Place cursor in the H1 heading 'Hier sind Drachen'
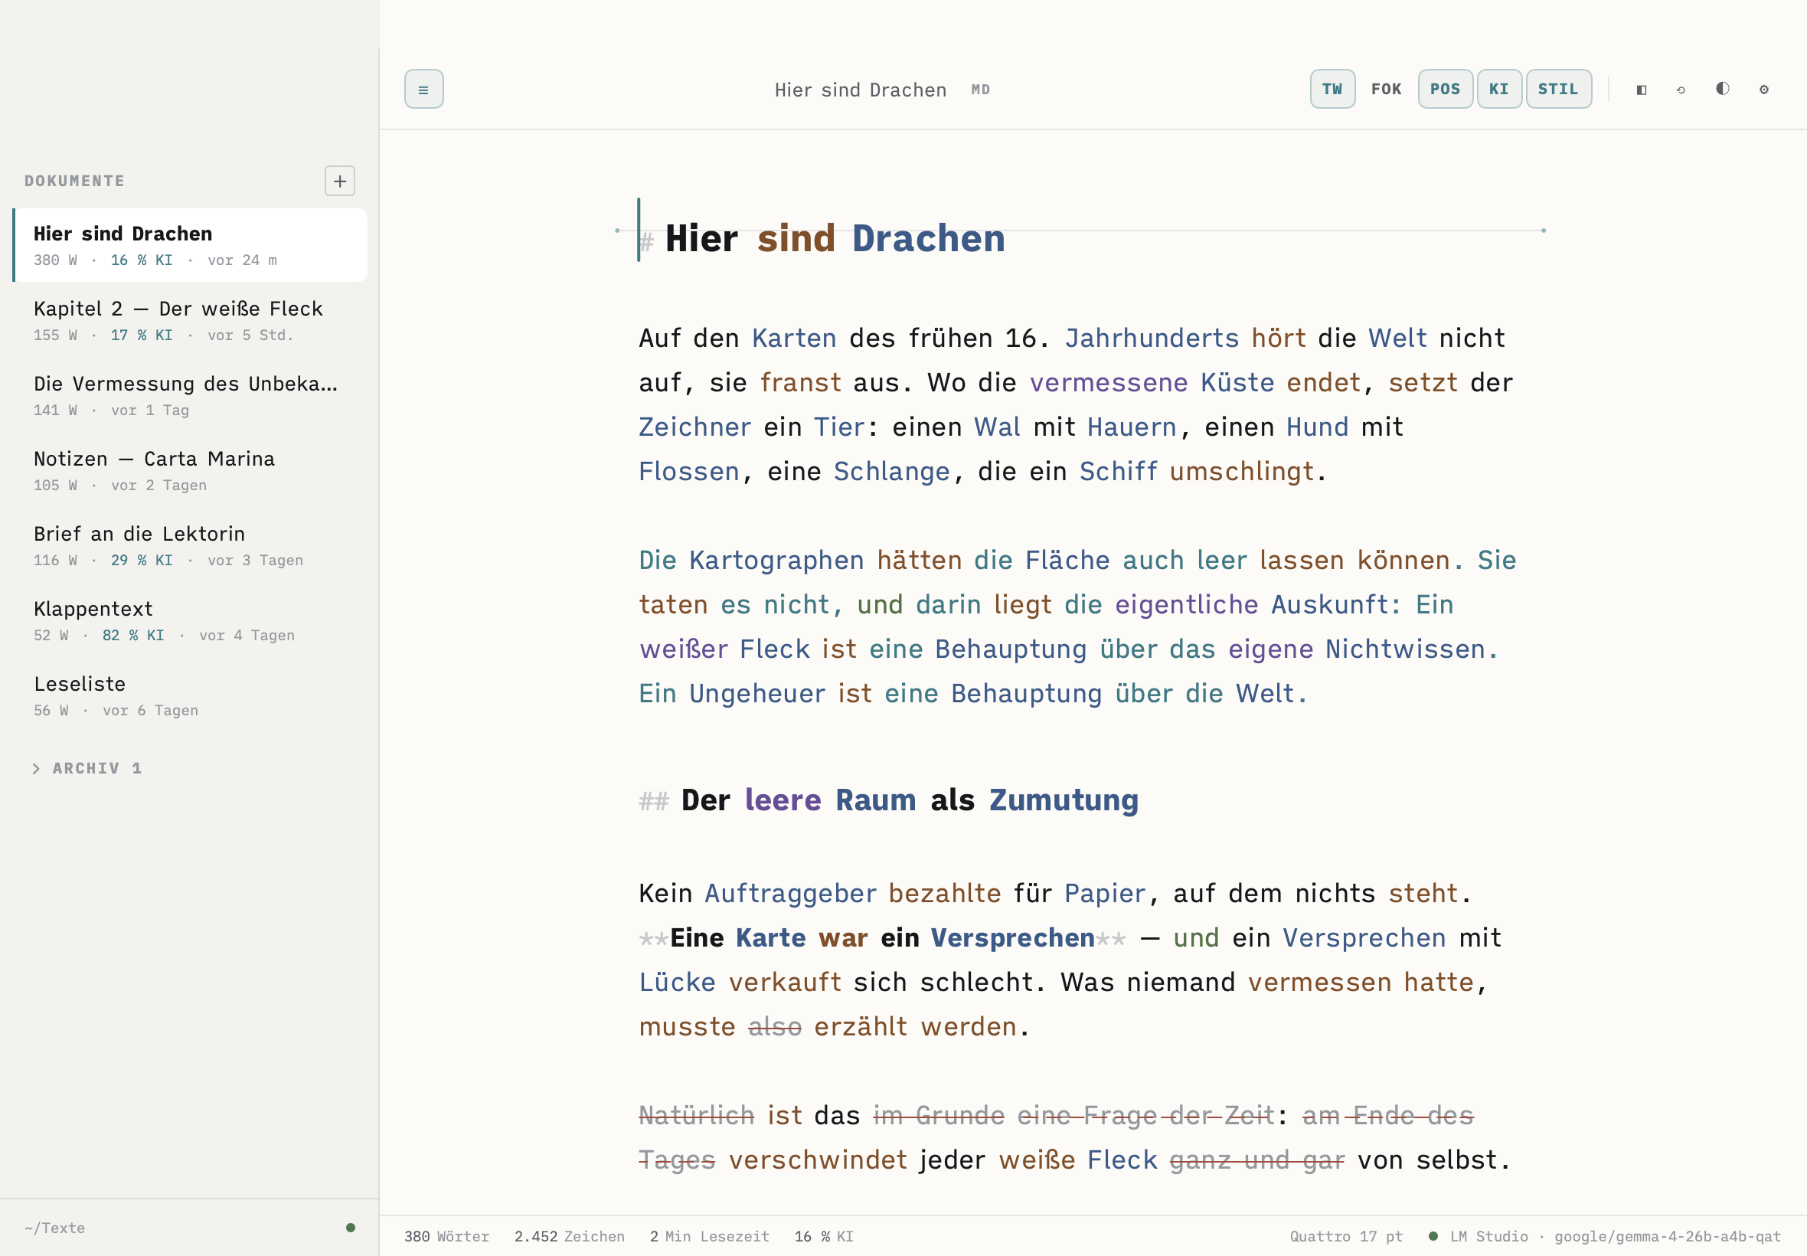Viewport: 1807px width, 1256px height. 835,238
